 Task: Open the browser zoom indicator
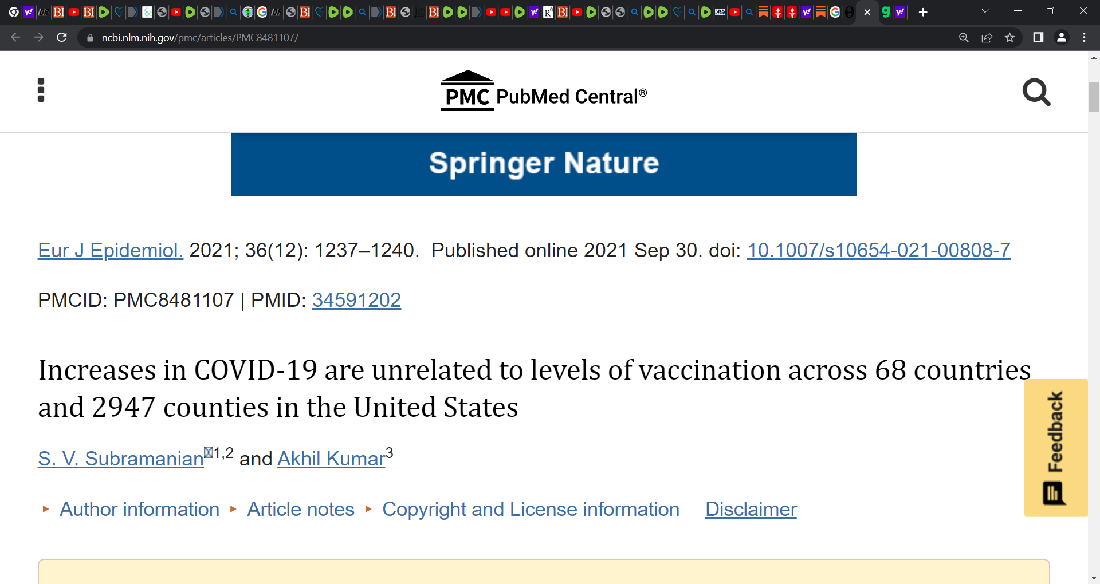964,38
